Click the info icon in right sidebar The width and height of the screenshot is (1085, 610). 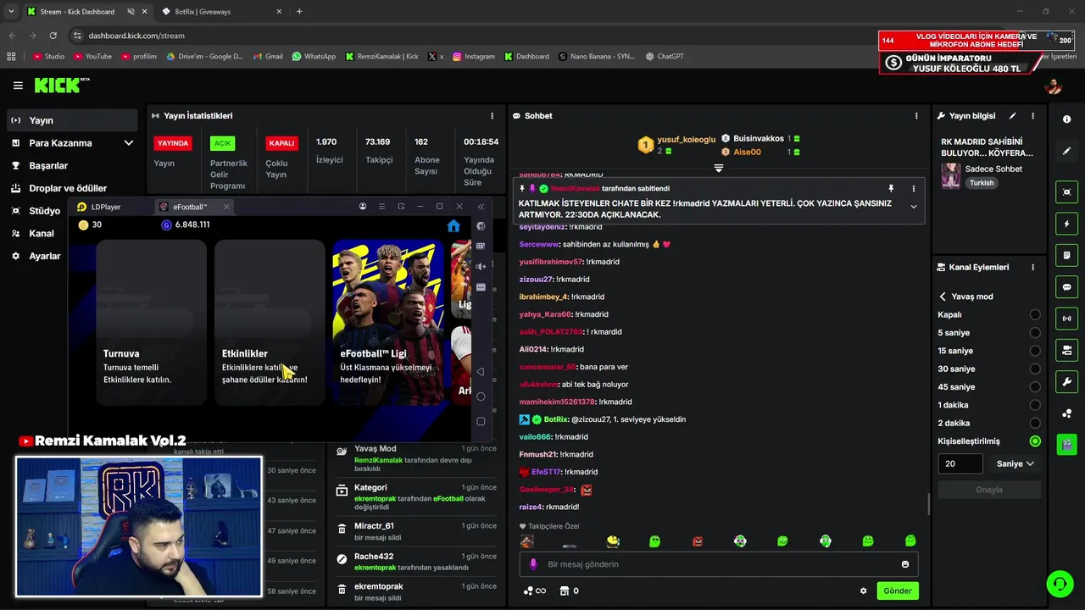(1066, 119)
